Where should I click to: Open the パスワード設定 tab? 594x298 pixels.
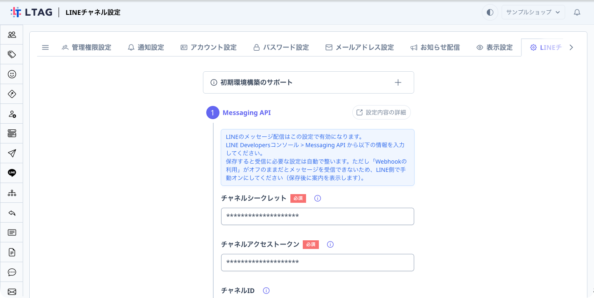pyautogui.click(x=281, y=47)
